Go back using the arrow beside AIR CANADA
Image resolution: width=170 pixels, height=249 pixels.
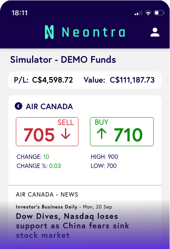point(18,106)
